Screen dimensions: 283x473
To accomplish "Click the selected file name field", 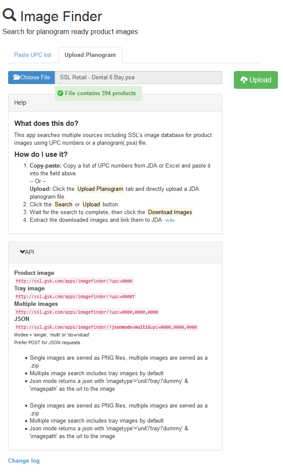I will coord(138,78).
